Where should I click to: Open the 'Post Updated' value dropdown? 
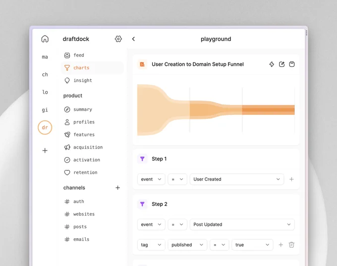click(x=242, y=224)
